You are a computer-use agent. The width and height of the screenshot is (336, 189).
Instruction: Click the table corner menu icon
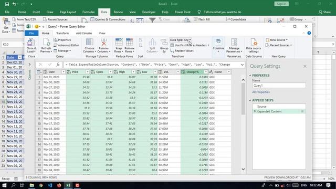click(39, 72)
